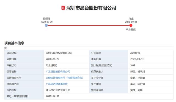Select the 签字律师 value 李忠, 陈月娟
Image resolution: width=176 pixels, height=102 pixels.
(137, 84)
